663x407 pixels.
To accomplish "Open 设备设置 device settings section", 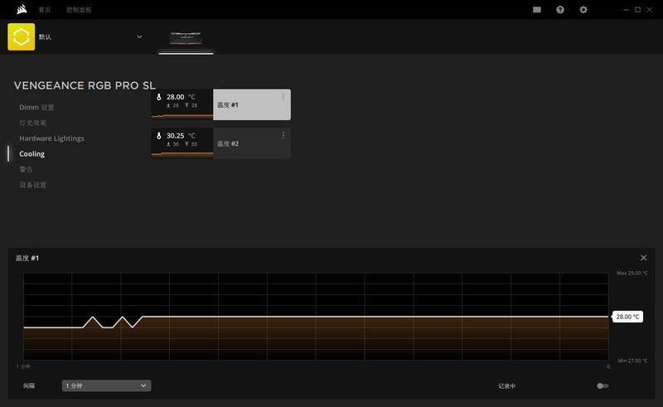I will [33, 185].
